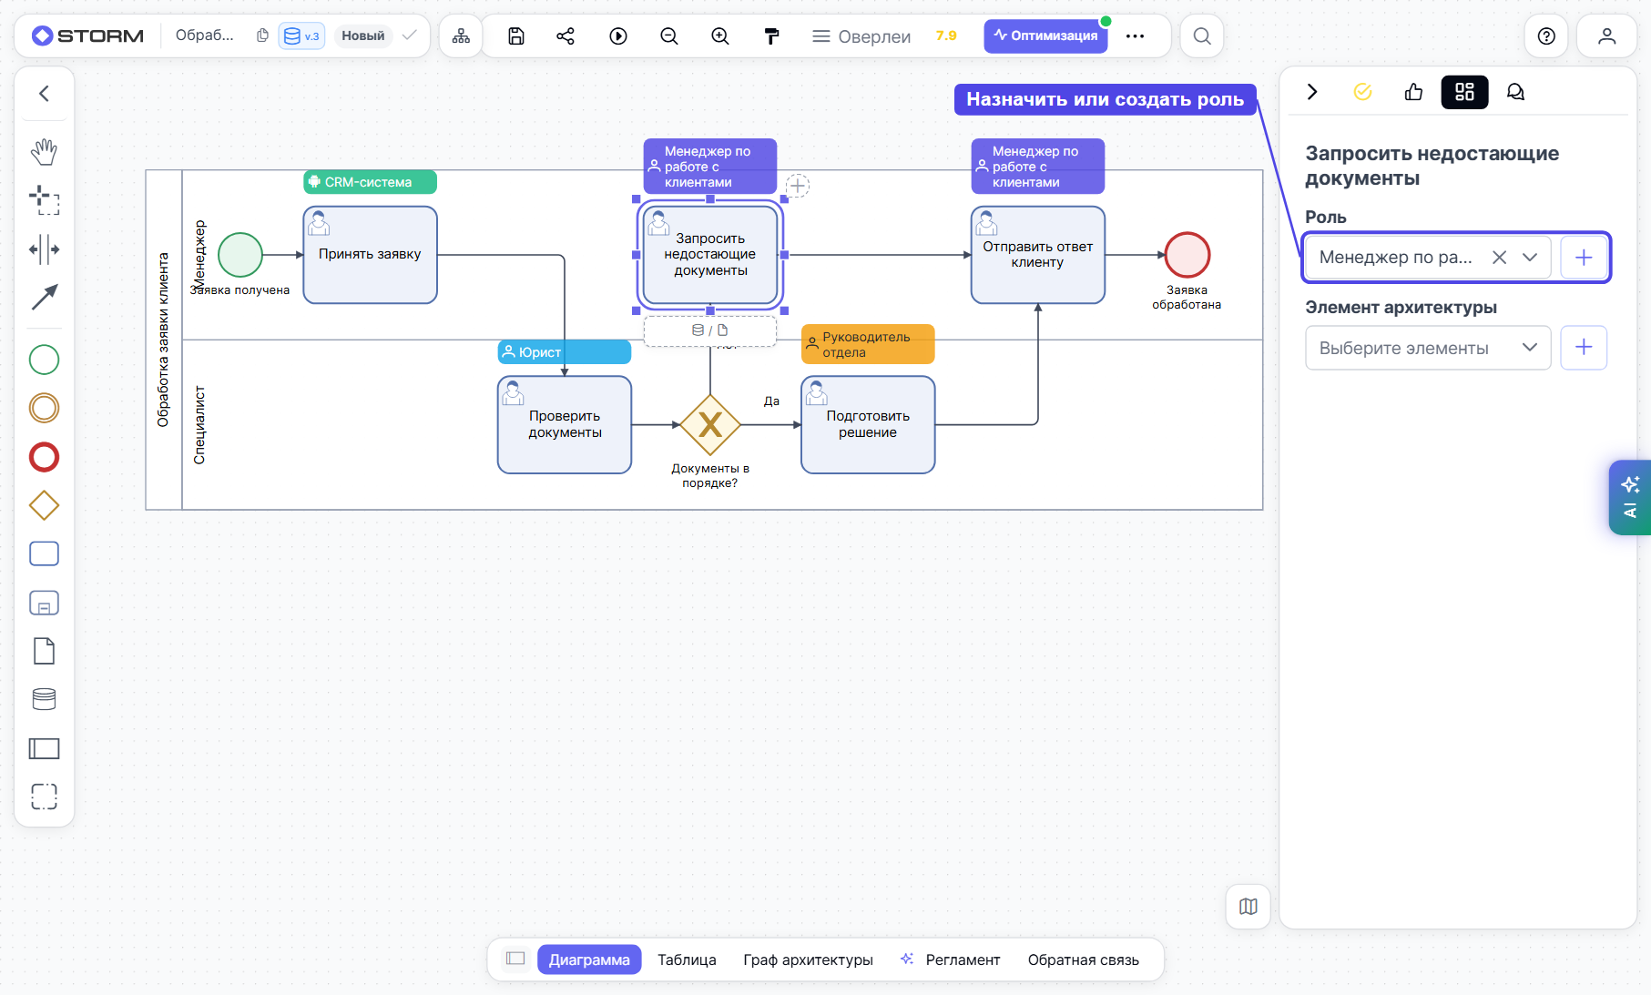Add a pool/lane shape
Screen dimensions: 1651x995
[x=44, y=748]
